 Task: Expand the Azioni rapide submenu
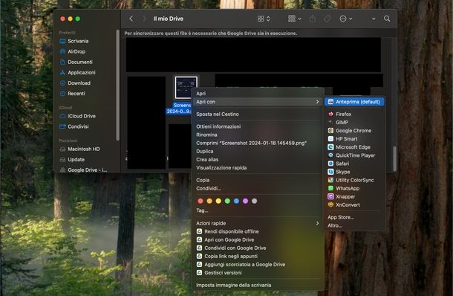pyautogui.click(x=258, y=223)
